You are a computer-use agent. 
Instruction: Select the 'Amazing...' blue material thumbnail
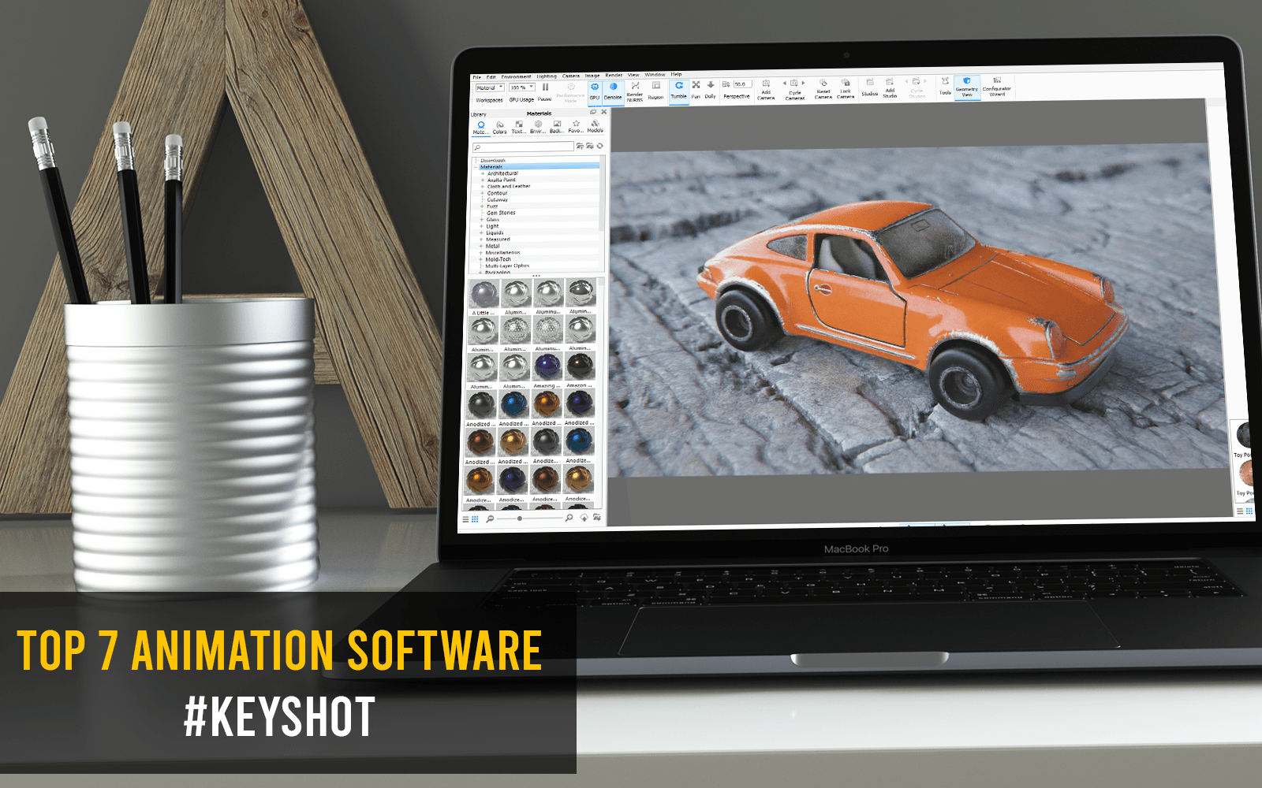(x=547, y=367)
